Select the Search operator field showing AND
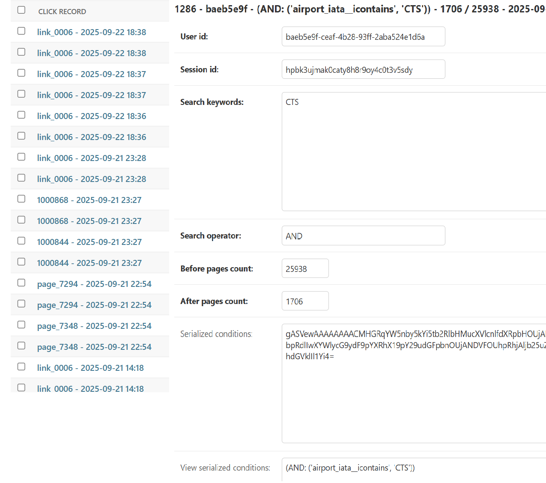The height and width of the screenshot is (483, 546). pyautogui.click(x=363, y=236)
